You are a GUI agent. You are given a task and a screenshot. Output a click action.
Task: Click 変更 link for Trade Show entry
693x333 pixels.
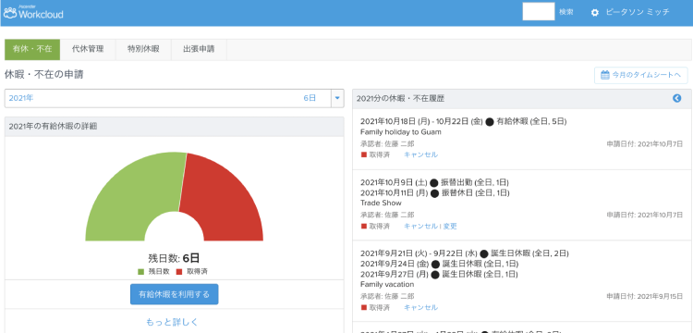click(x=450, y=227)
